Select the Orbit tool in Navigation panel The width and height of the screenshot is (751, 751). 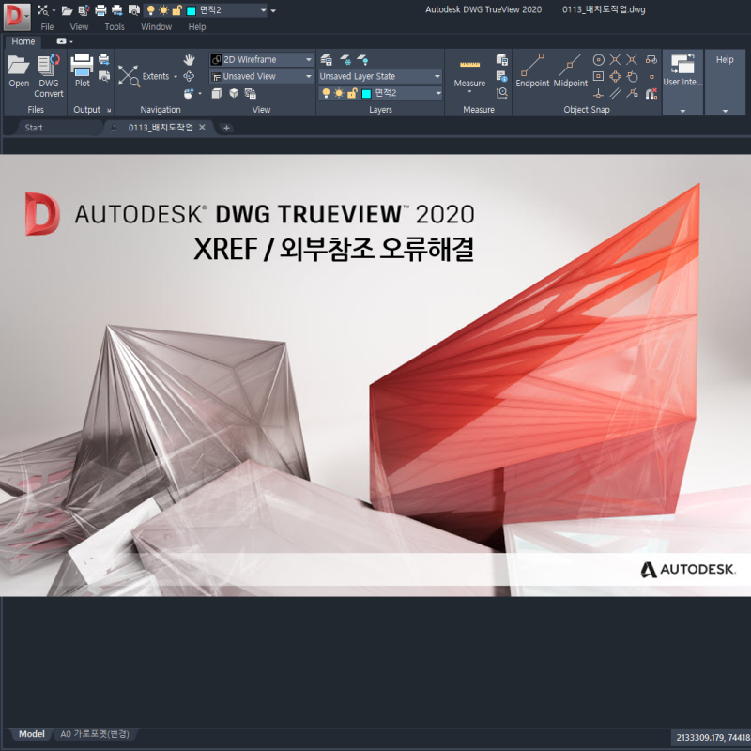(190, 76)
